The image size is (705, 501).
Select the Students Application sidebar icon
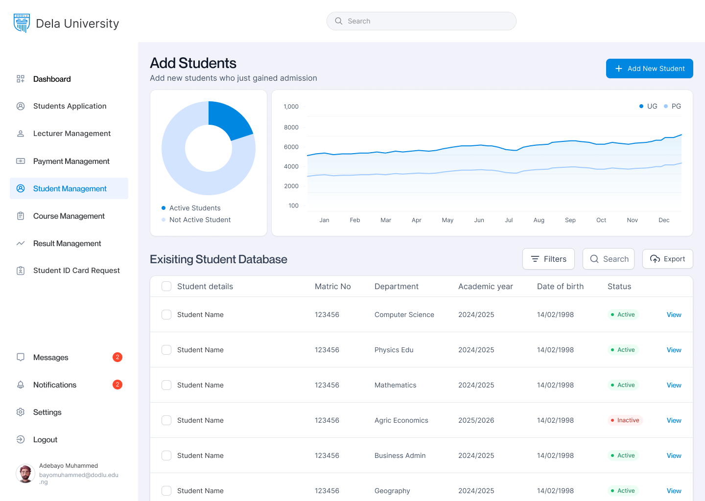tap(20, 106)
